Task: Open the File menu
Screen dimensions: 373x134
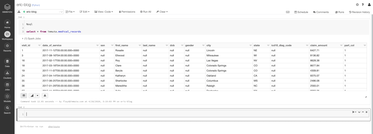Action: tap(70, 12)
